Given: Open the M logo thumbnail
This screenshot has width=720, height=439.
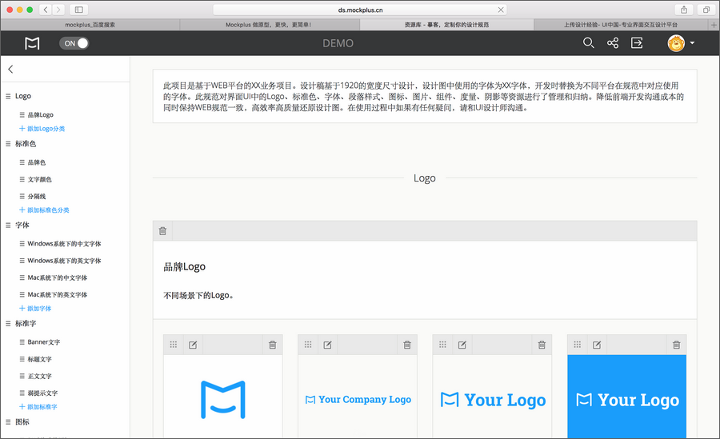Looking at the screenshot, I should (x=223, y=397).
